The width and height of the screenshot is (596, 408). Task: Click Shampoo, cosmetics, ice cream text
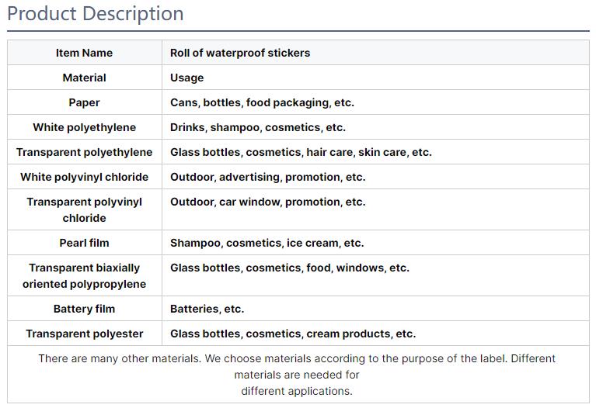[x=267, y=243]
